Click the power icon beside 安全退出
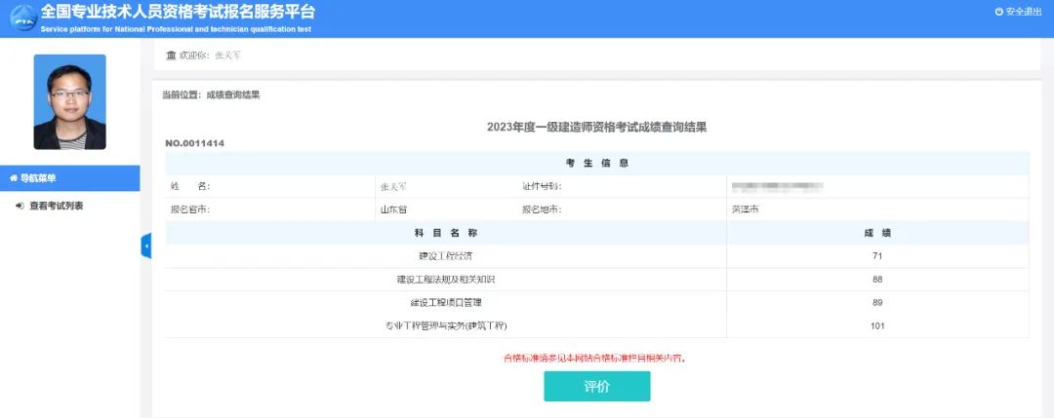Image resolution: width=1054 pixels, height=418 pixels. click(998, 12)
